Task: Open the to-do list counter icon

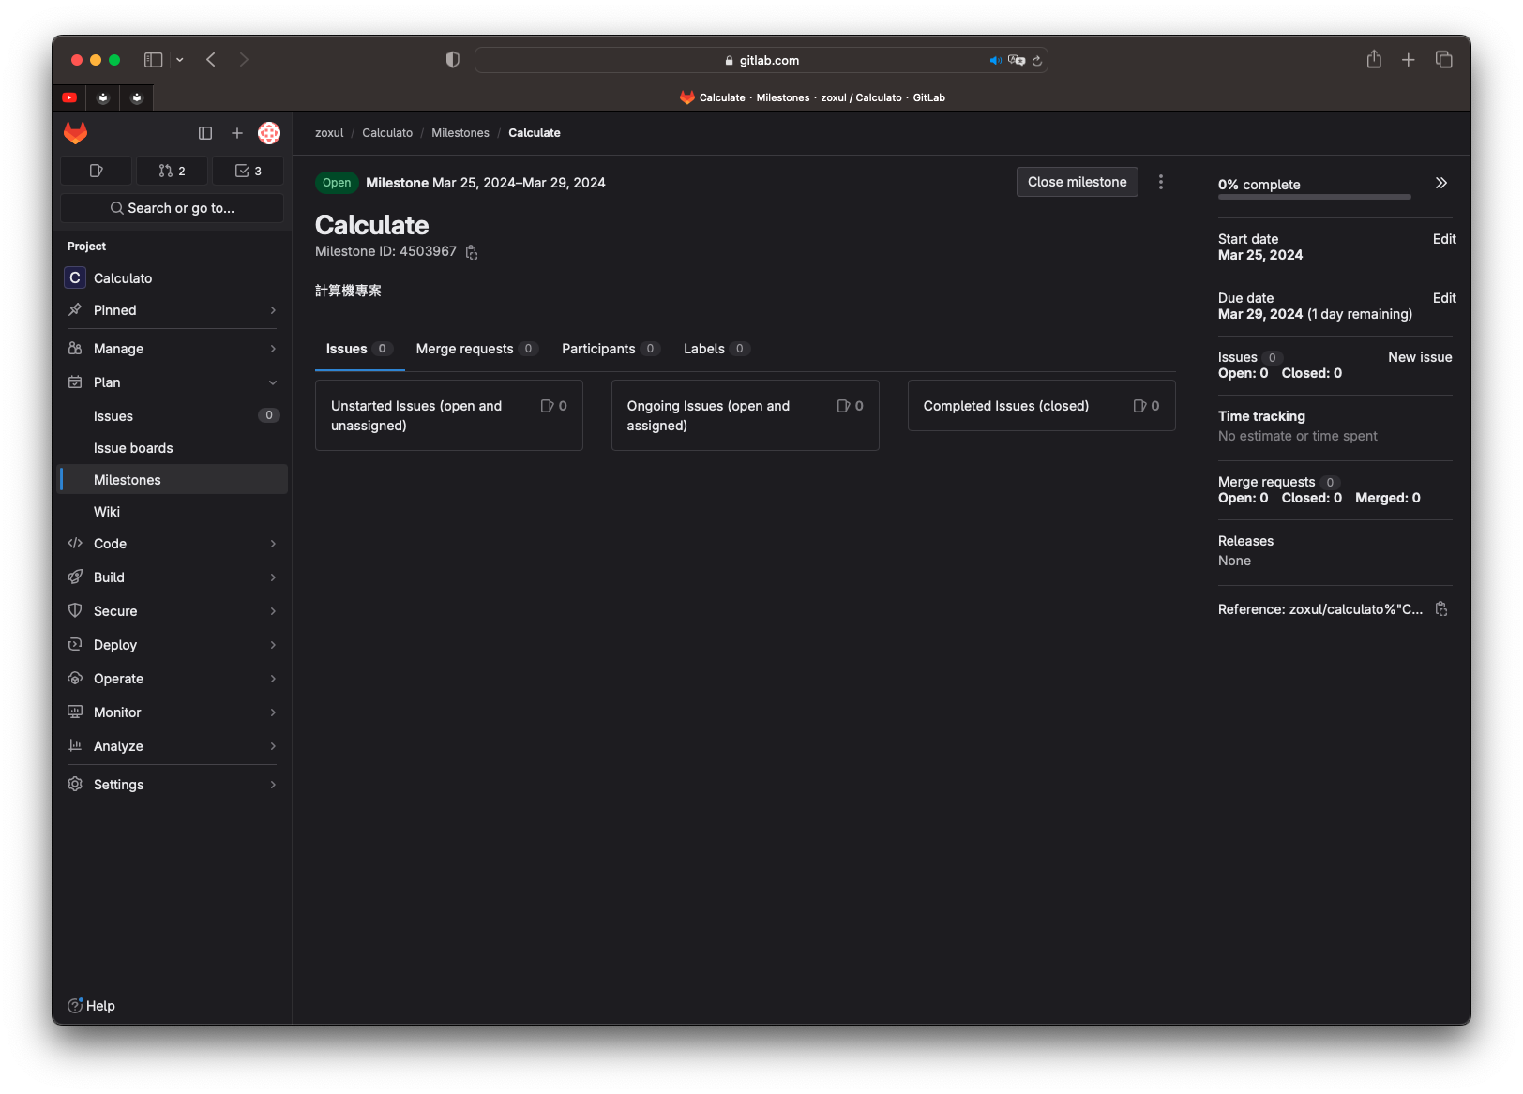Action: pos(248,171)
